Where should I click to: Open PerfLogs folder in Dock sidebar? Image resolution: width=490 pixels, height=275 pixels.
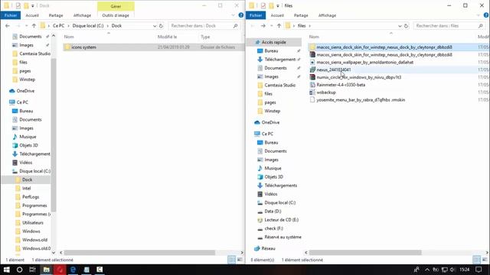pyautogui.click(x=31, y=197)
